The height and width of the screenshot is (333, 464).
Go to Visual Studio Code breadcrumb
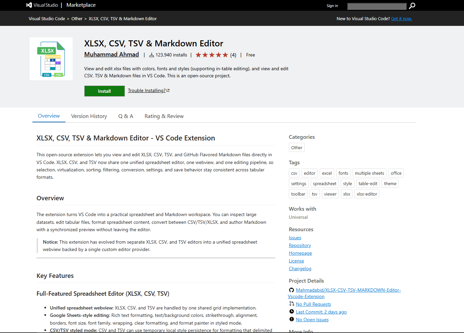(47, 19)
